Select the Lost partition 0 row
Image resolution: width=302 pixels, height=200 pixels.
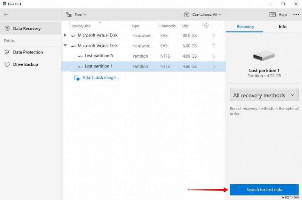pos(99,56)
